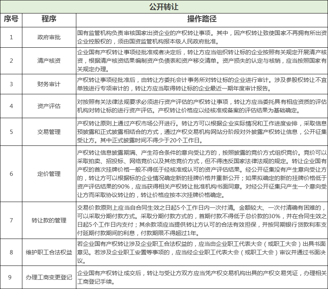Screen dimensions: 328x289
Task: Select the 财务审计 procedure cell
Action: (x=49, y=84)
